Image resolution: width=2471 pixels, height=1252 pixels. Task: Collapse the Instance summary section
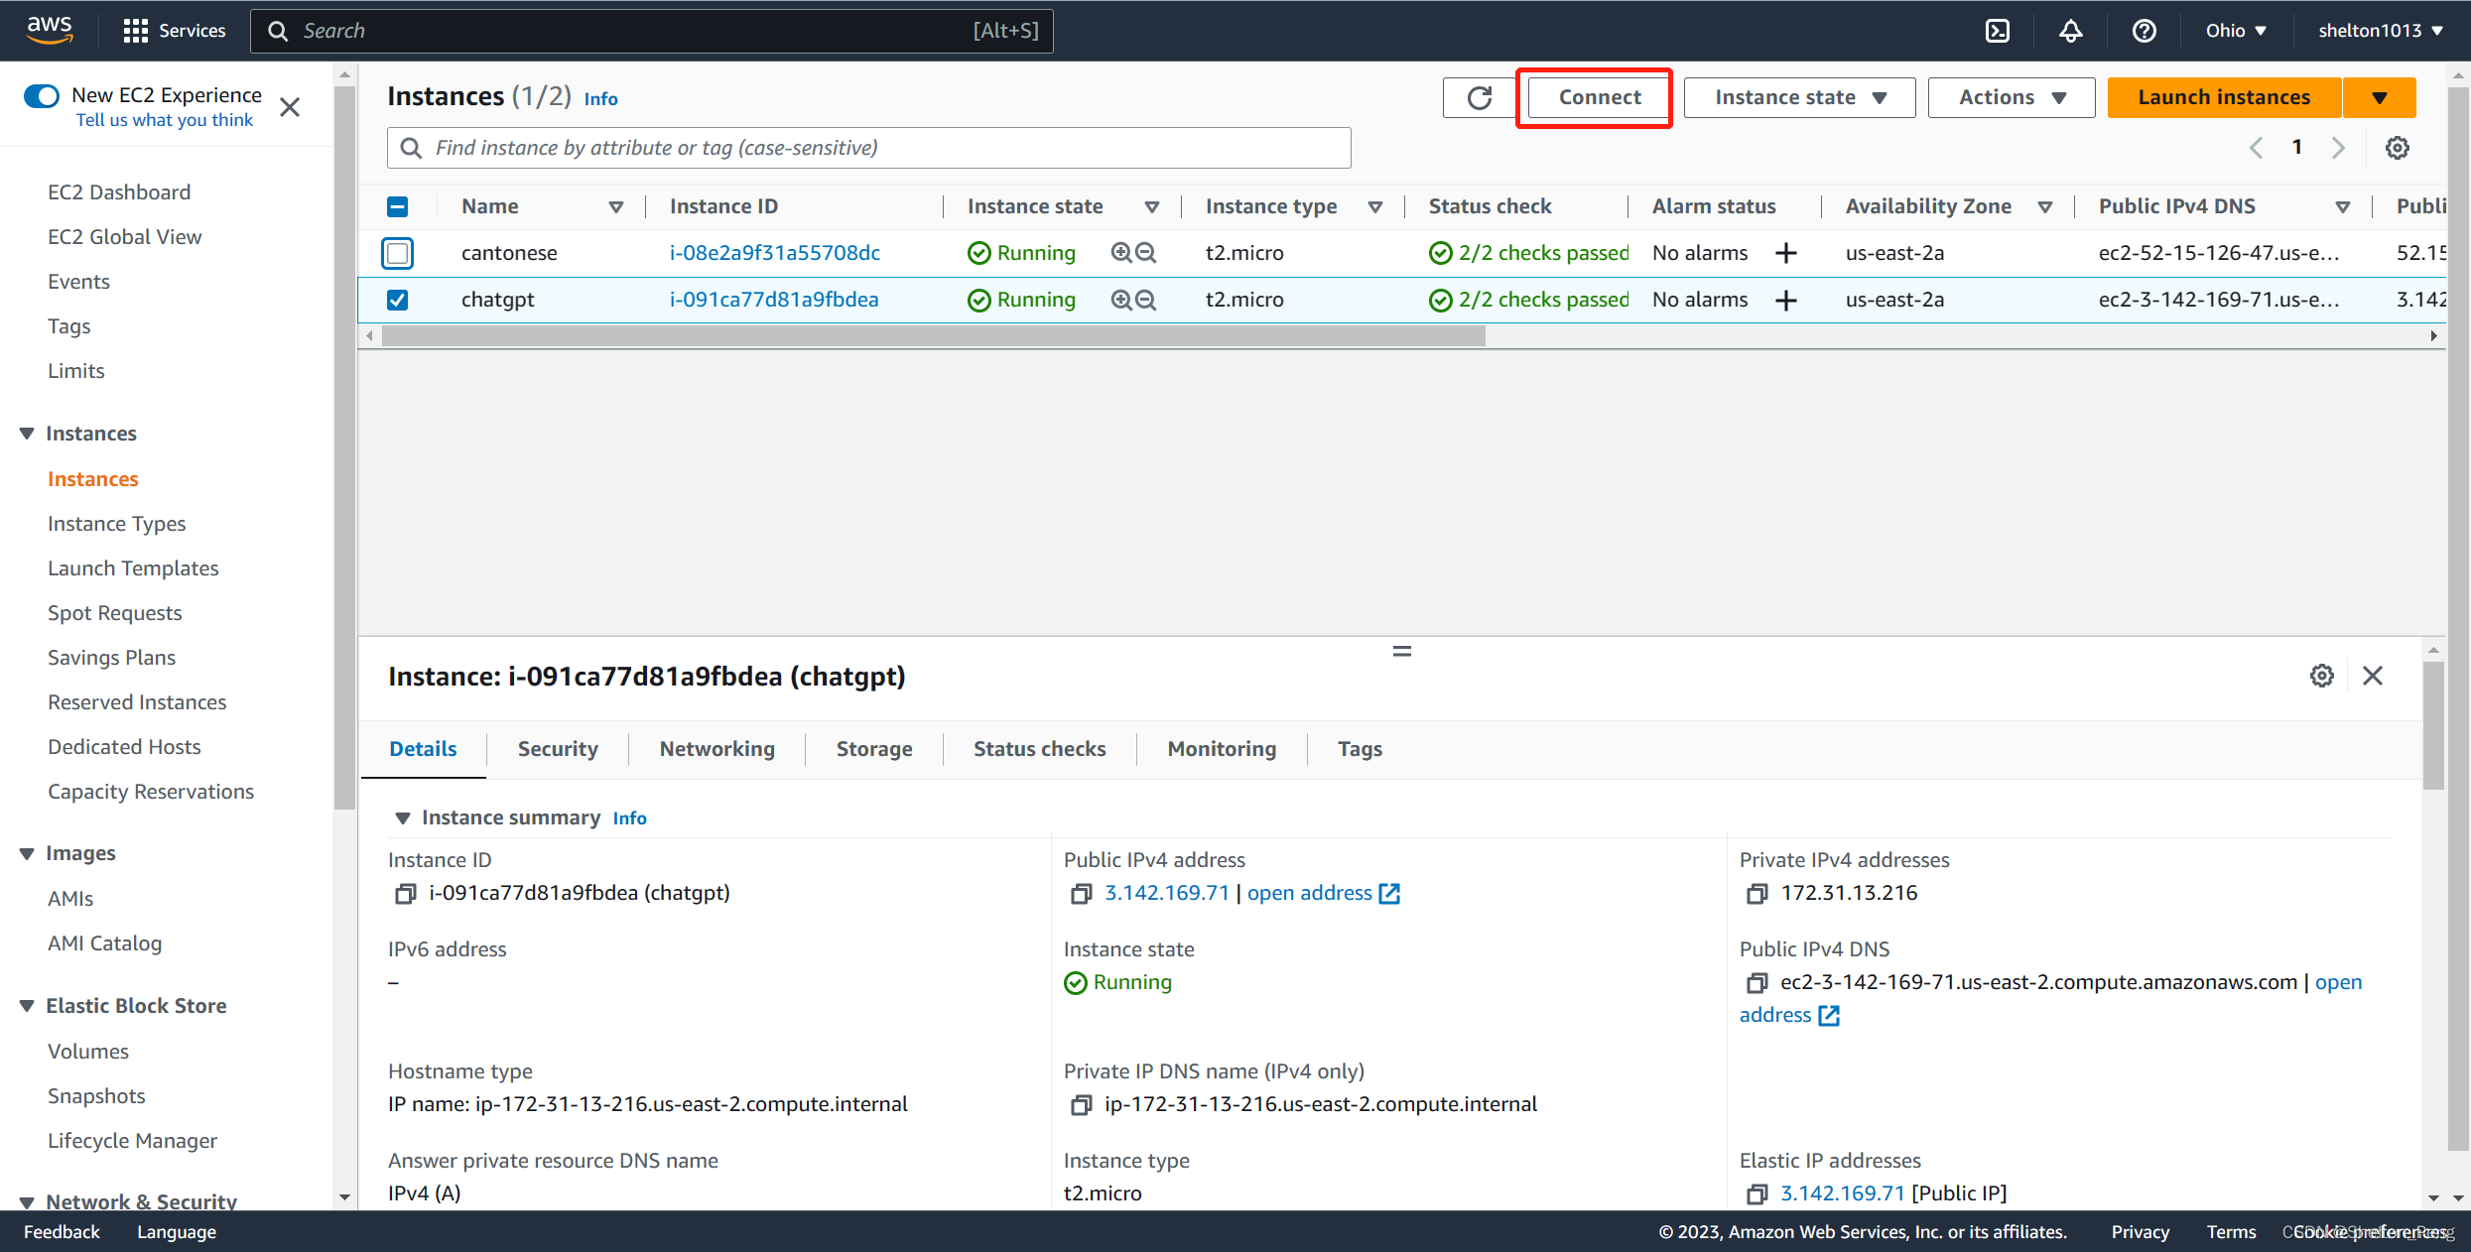pyautogui.click(x=402, y=818)
